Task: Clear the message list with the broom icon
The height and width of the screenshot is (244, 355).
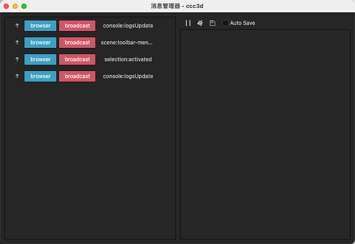Action: [x=200, y=23]
